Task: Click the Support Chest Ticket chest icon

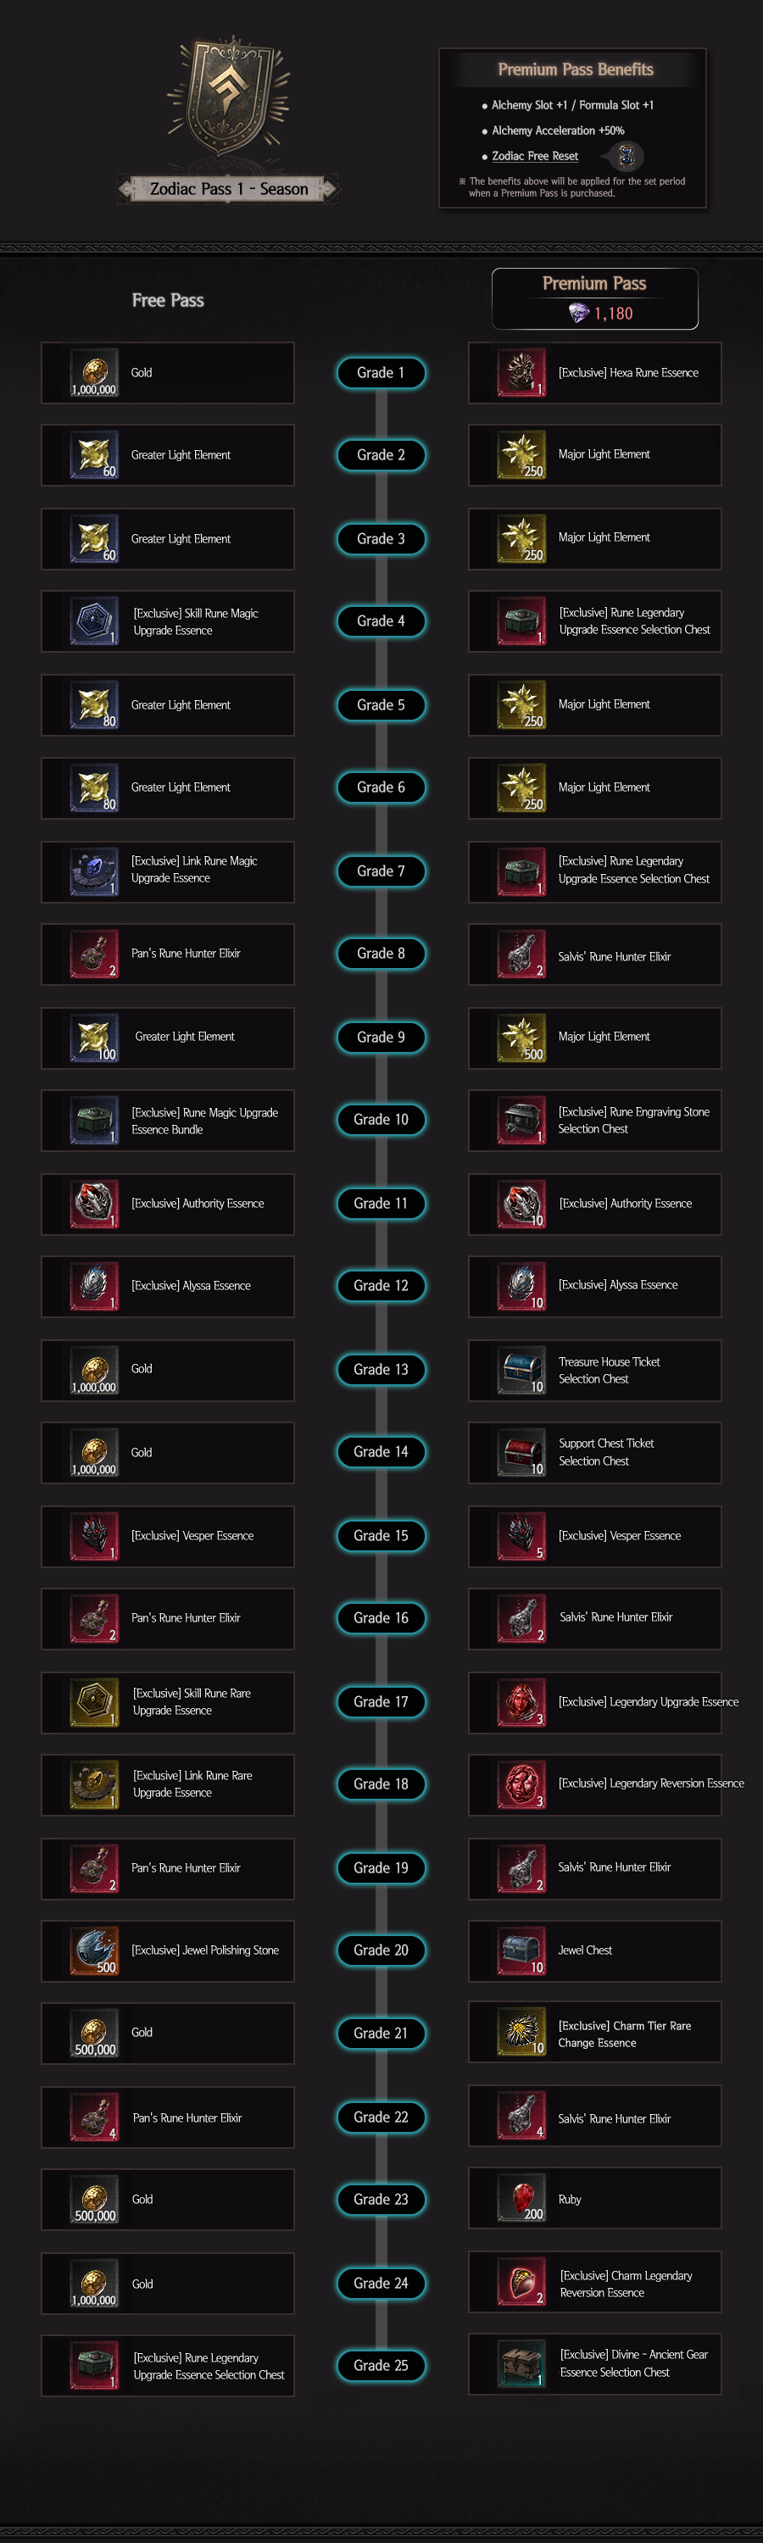Action: [x=521, y=1452]
